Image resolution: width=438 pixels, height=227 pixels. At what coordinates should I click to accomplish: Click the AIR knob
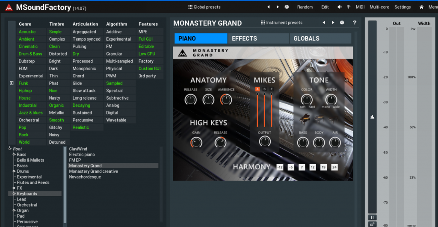click(335, 142)
